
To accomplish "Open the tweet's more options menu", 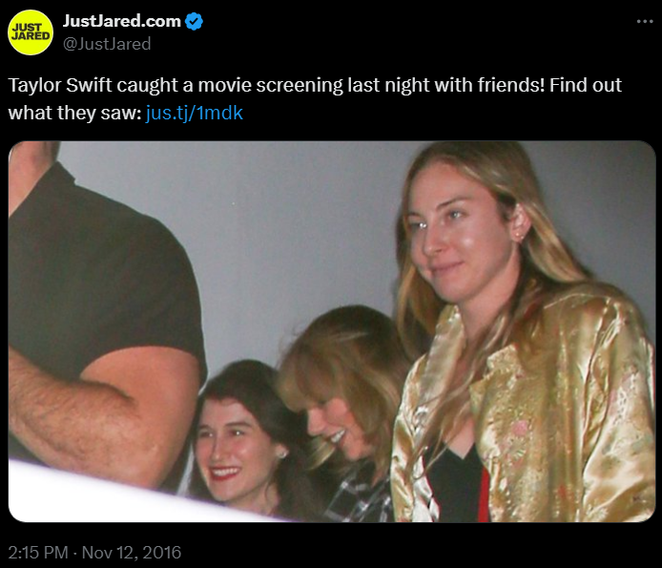I will (645, 22).
